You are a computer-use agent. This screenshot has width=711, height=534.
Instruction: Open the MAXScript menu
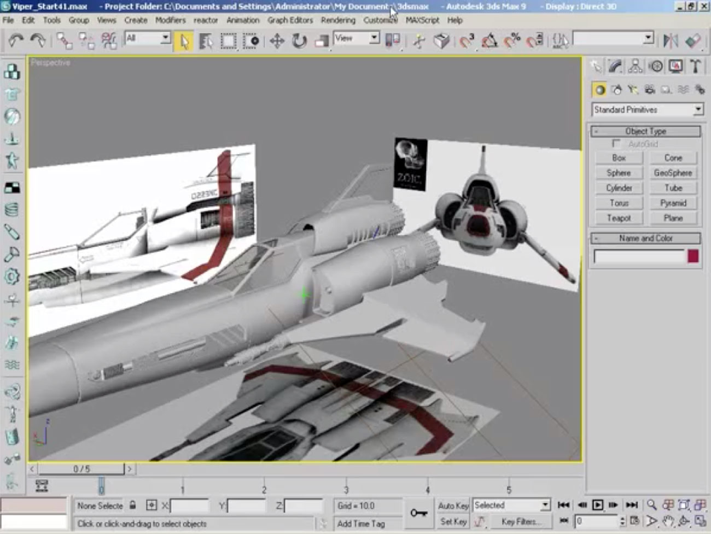[x=422, y=20]
